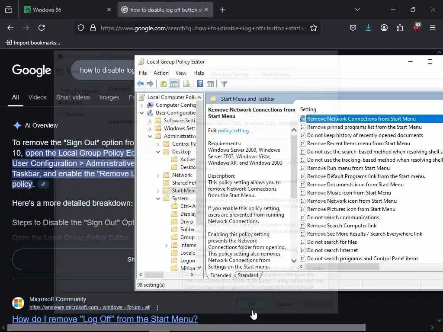
Task: Open the Pocket save icon
Action: (x=353, y=28)
